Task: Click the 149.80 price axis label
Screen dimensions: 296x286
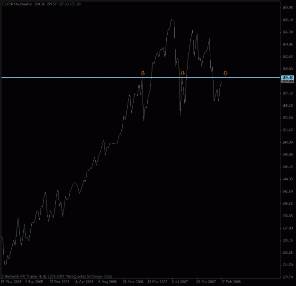Action: pos(287,142)
